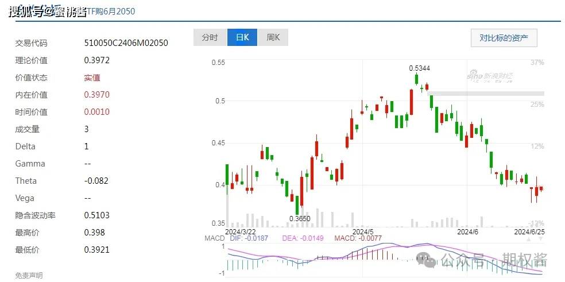Click the gray horizontal bar on chart
Viewport: 565px width, 282px height.
[486, 93]
